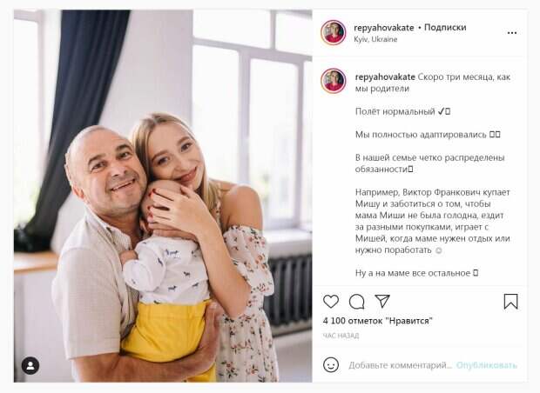Open the emoji picker smiley icon
This screenshot has width=540, height=393.
point(331,365)
